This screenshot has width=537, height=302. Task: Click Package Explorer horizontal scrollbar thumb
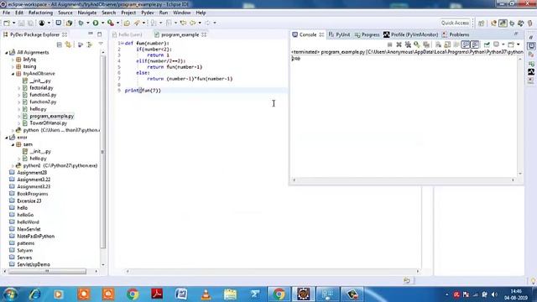[47, 271]
